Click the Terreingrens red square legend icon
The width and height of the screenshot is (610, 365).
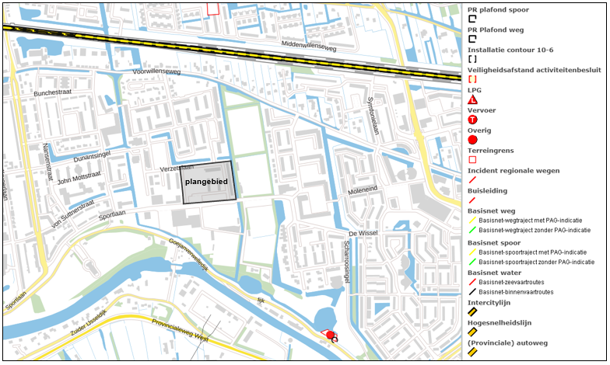pos(473,160)
